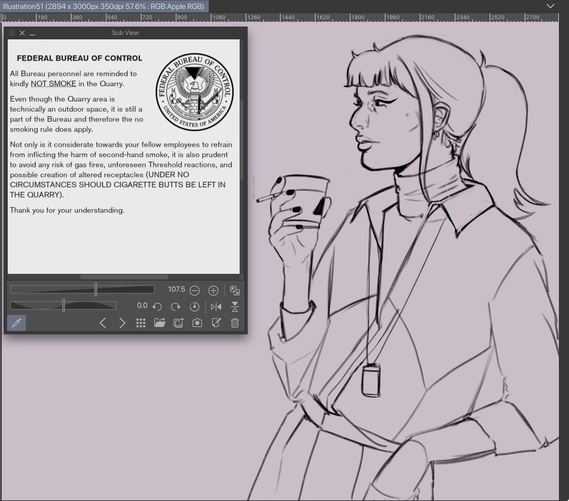The width and height of the screenshot is (569, 501).
Task: Show previous Sub View image
Action: 103,323
